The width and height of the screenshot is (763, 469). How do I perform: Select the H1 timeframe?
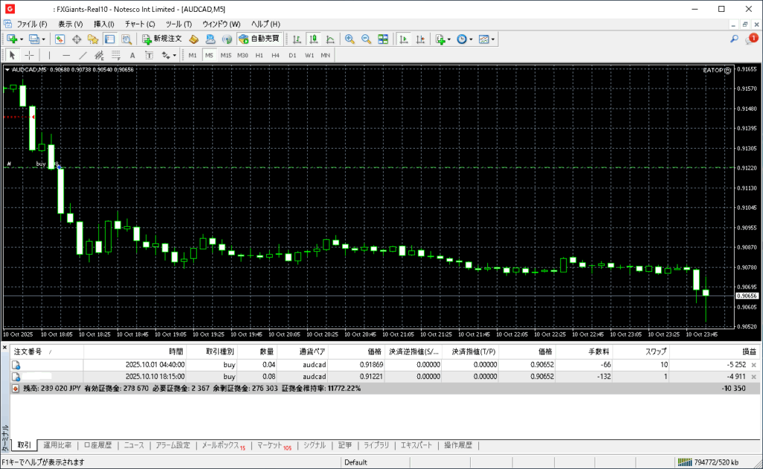259,55
